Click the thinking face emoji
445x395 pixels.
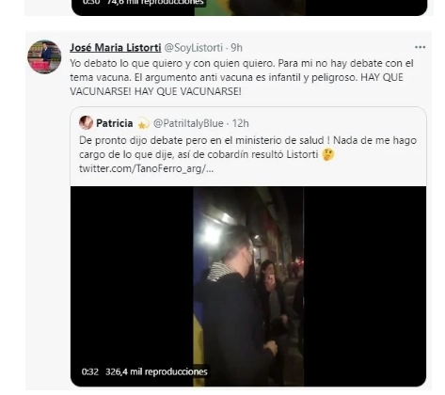tap(328, 154)
